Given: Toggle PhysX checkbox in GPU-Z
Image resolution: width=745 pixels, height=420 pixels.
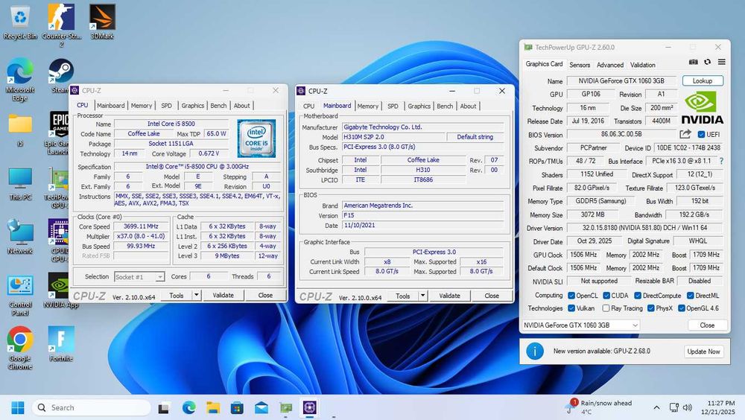Looking at the screenshot, I should pyautogui.click(x=651, y=308).
